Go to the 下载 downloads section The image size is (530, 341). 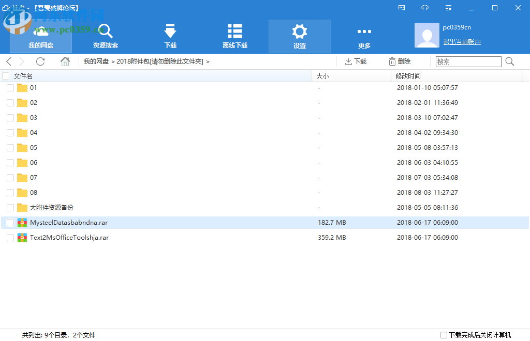pyautogui.click(x=170, y=36)
